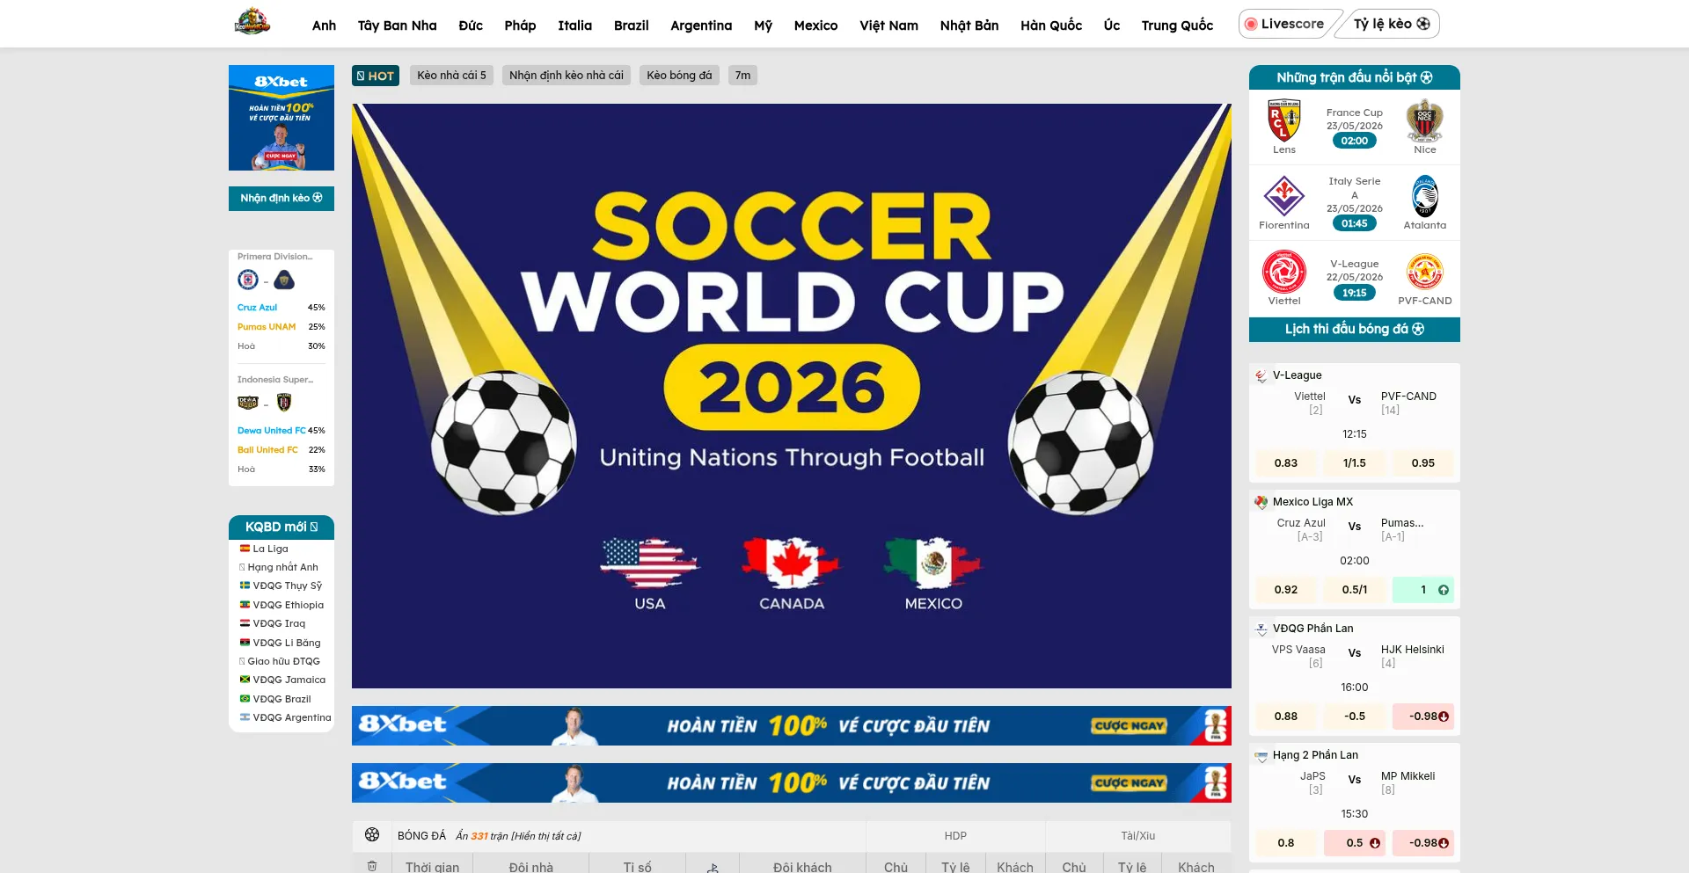Screen dimensions: 1689x873
Task: Click the Cruz Azul team crest icon
Action: (248, 280)
